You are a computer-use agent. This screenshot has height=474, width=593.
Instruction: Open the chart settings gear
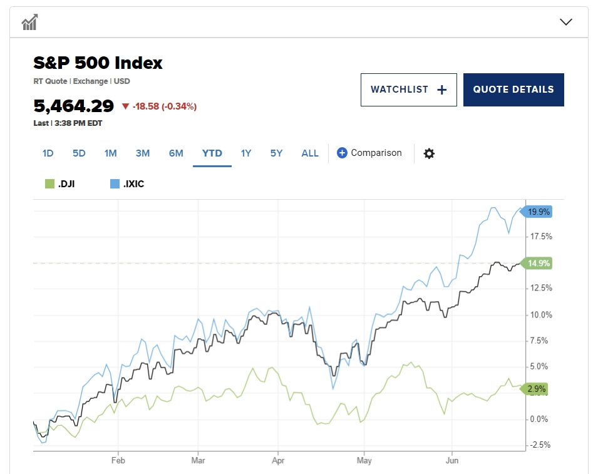[429, 153]
